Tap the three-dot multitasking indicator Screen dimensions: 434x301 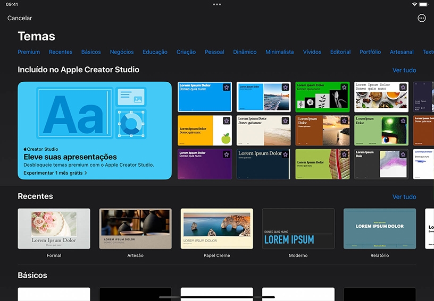[216, 4]
